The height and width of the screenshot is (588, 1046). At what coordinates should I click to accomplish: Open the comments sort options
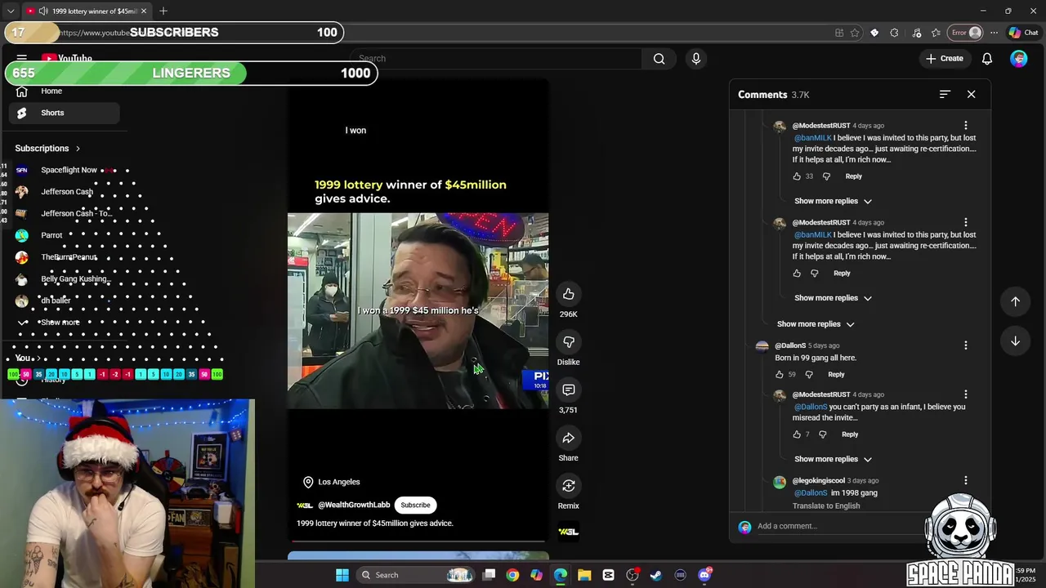point(945,95)
